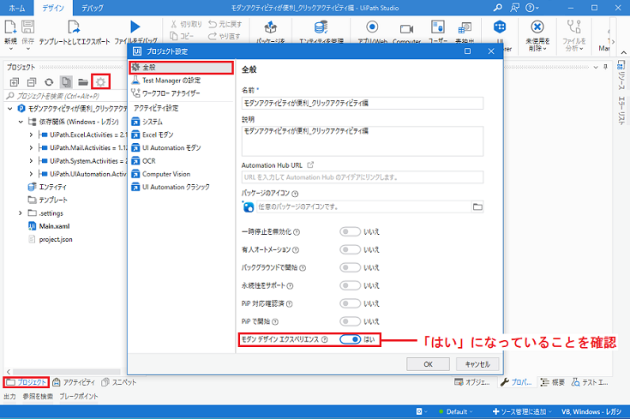This screenshot has height=419, width=630.
Task: Click ソース管理に追加 in status bar
Action: tap(521, 411)
